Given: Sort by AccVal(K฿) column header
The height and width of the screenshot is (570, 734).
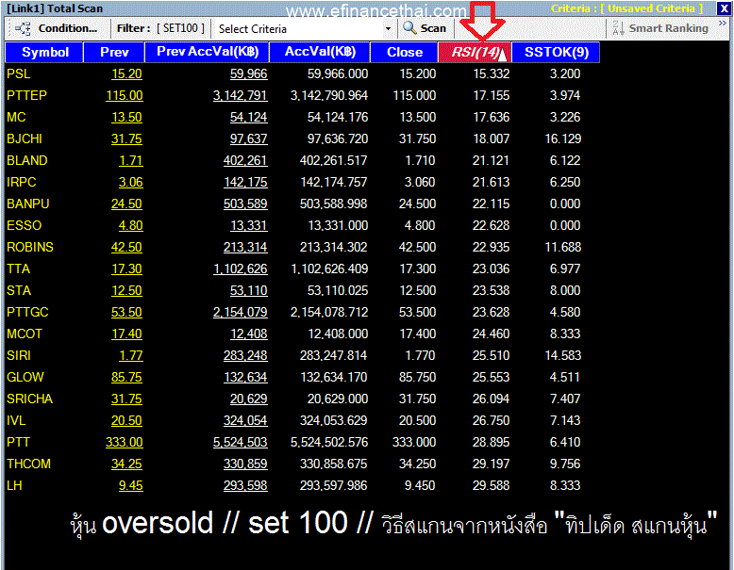Looking at the screenshot, I should pyautogui.click(x=320, y=52).
